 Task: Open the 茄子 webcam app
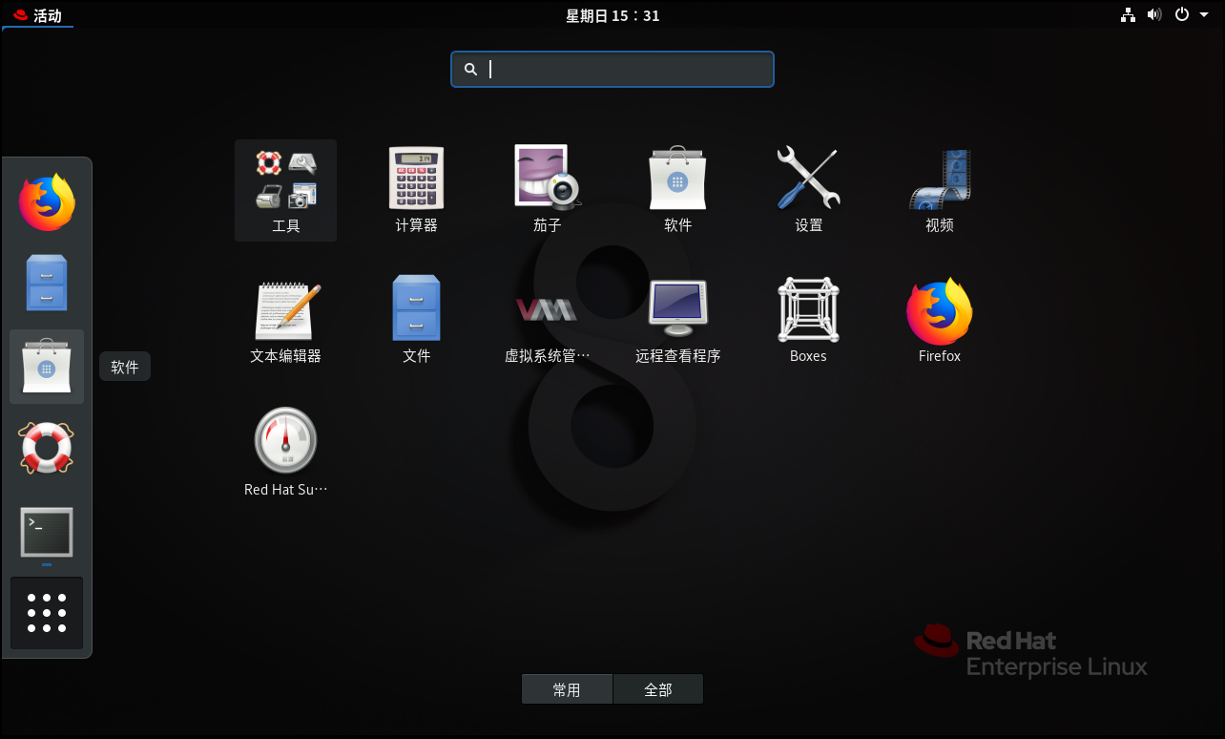pyautogui.click(x=547, y=190)
